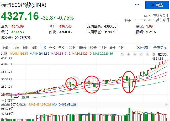Open the 前复权 adjustment dropdown
Viewport: 170px width, 121px height.
[x=163, y=54]
